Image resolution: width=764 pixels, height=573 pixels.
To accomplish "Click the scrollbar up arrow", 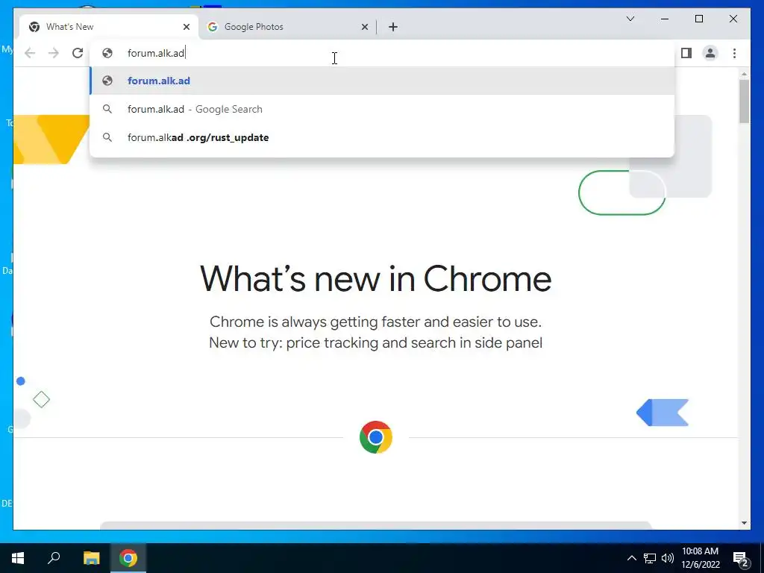I will tap(744, 74).
